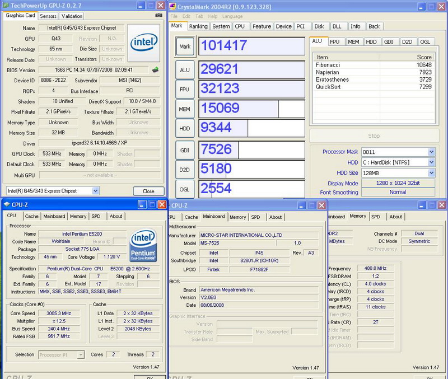The height and width of the screenshot is (379, 448).
Task: Open the Edit menu in CrystalMark
Action: tap(186, 16)
